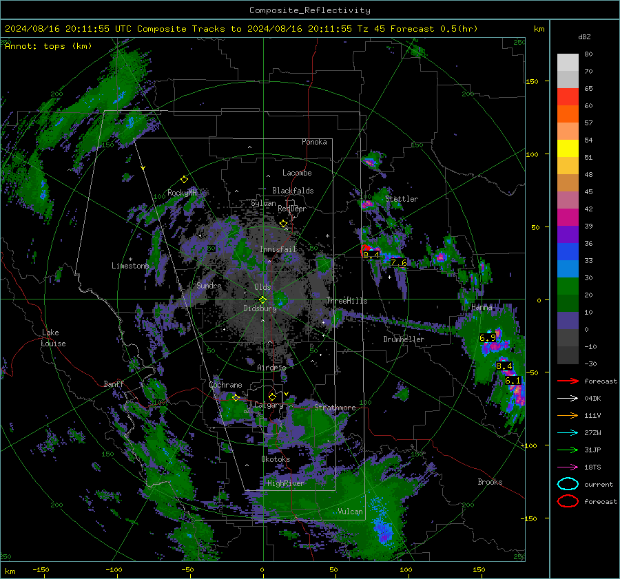Click the 8.4 storm top label beside 7.6

(x=371, y=255)
